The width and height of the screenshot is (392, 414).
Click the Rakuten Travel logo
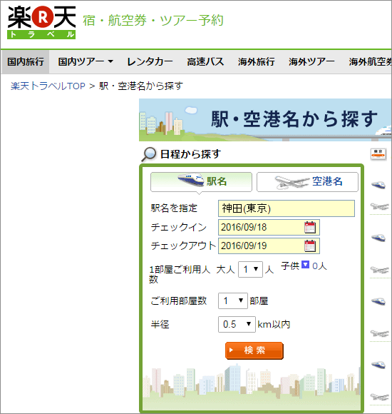coord(41,23)
